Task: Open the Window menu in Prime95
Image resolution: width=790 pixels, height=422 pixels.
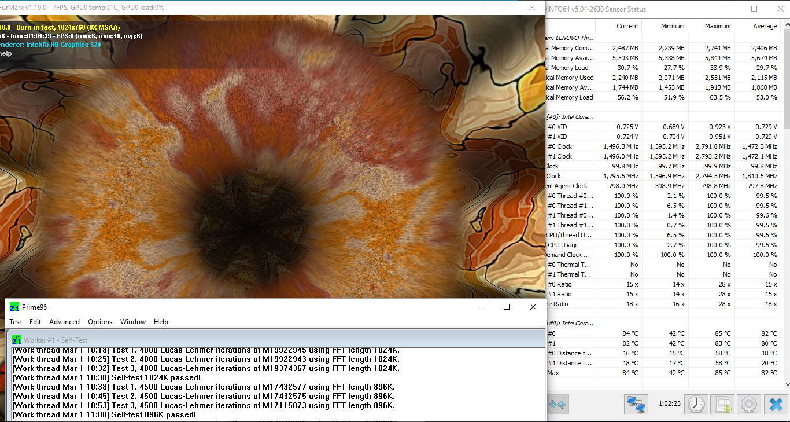Action: [133, 322]
